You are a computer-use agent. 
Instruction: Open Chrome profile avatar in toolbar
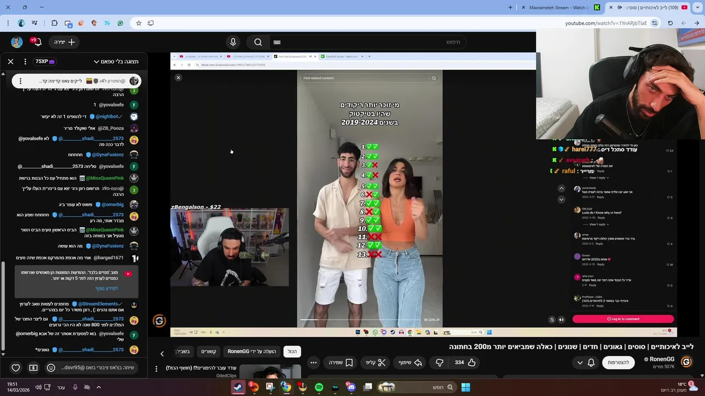[21, 23]
